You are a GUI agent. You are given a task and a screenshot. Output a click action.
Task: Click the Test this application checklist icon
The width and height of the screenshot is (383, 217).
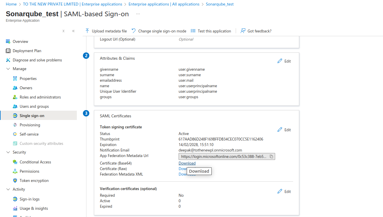(x=193, y=31)
